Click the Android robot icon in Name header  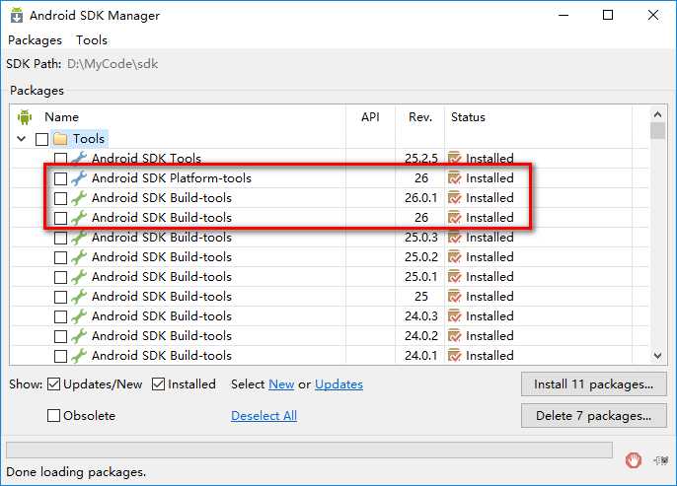[25, 117]
